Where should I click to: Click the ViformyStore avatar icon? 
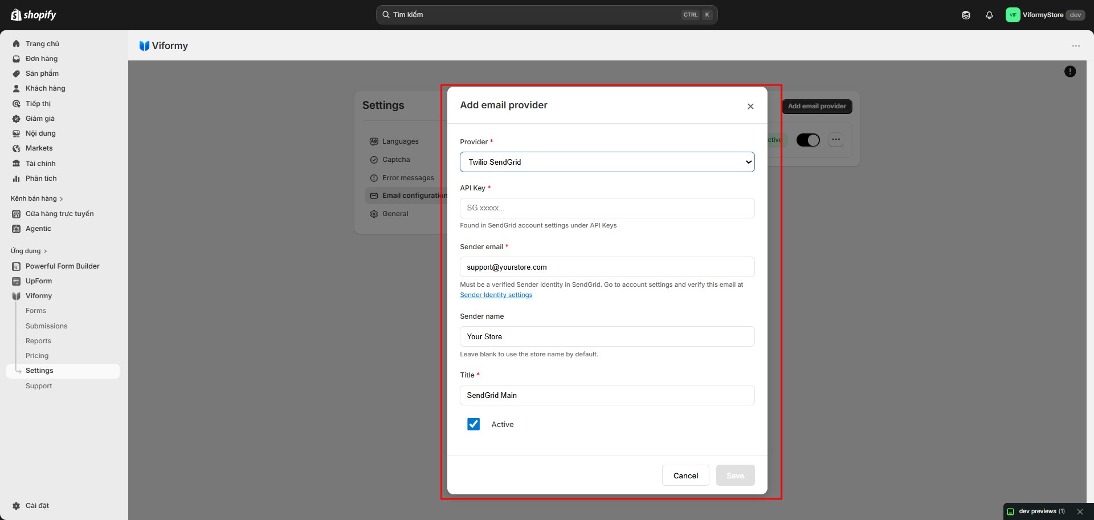pyautogui.click(x=1013, y=15)
